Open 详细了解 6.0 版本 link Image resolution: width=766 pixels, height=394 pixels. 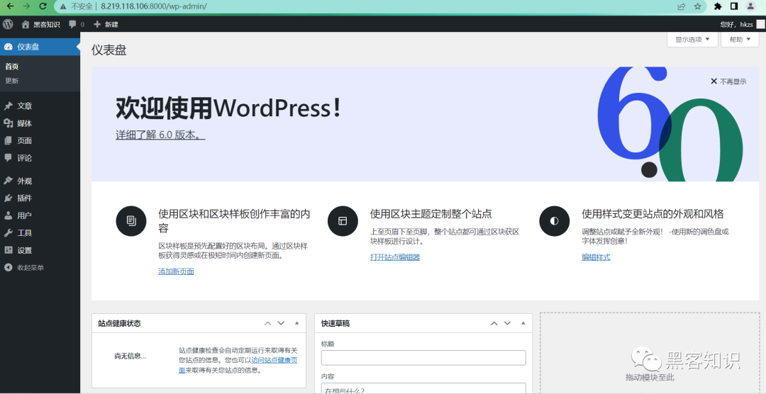[x=160, y=135]
